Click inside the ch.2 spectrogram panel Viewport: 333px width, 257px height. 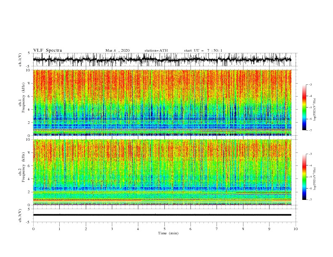(162, 172)
